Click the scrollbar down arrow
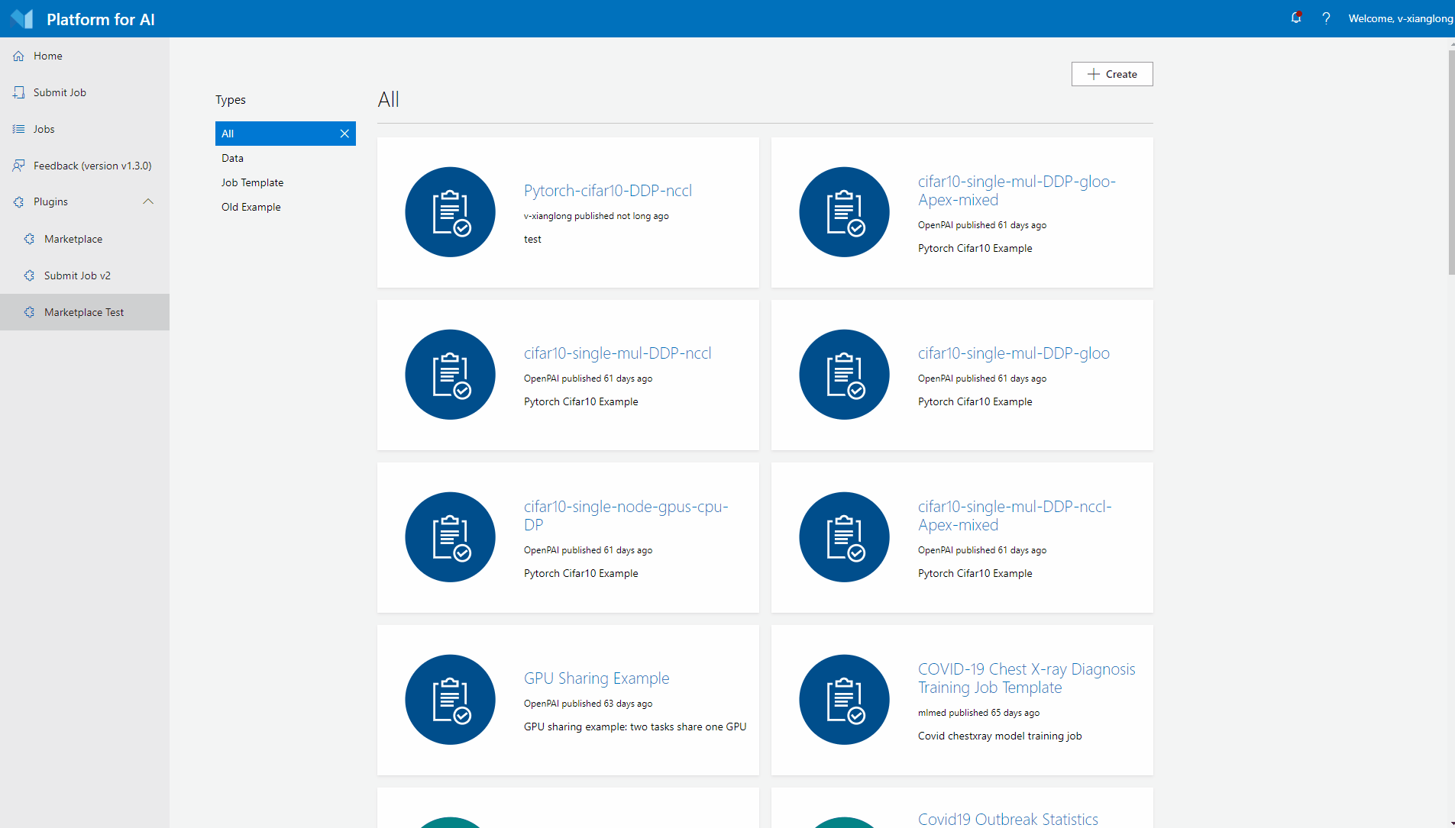This screenshot has height=828, width=1455. [x=1451, y=823]
